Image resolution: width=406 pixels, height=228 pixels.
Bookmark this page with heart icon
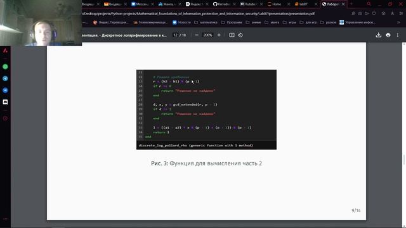click(374, 13)
